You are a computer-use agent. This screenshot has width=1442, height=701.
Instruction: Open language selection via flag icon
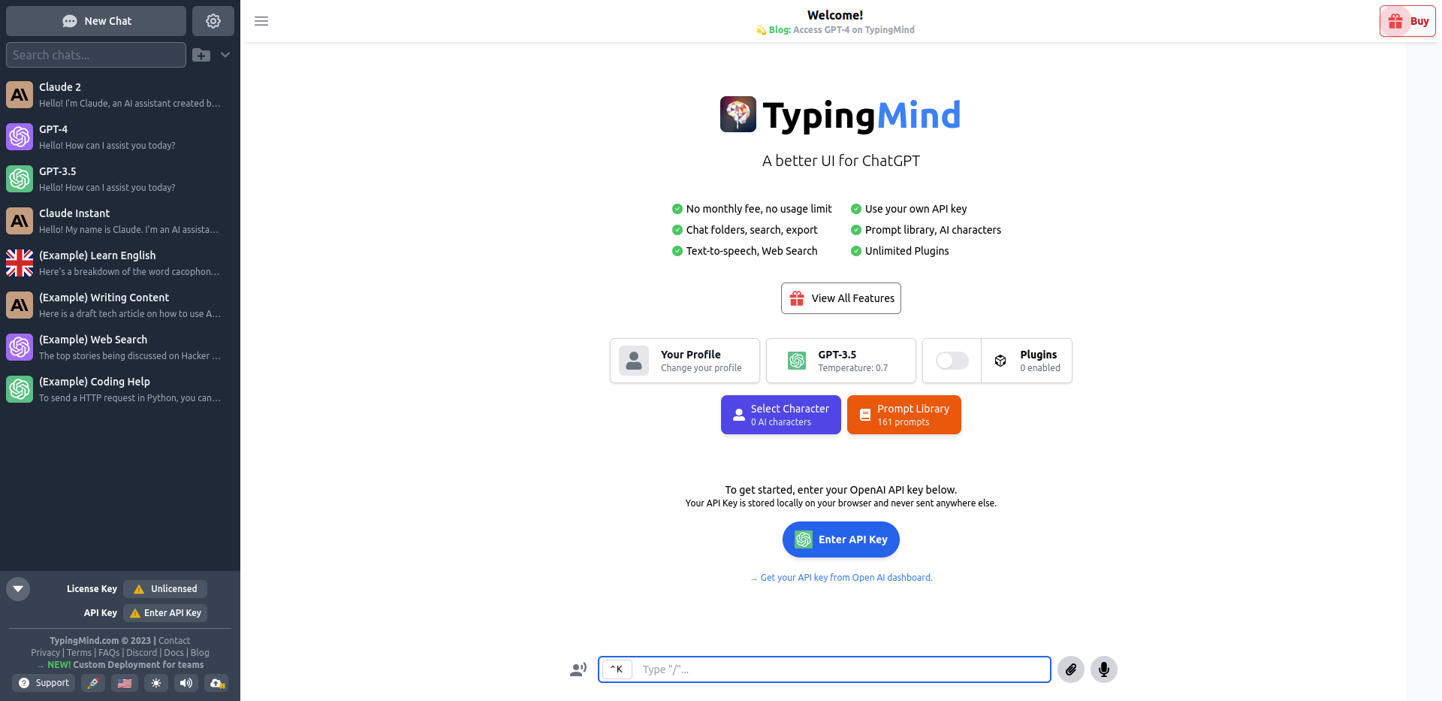125,683
